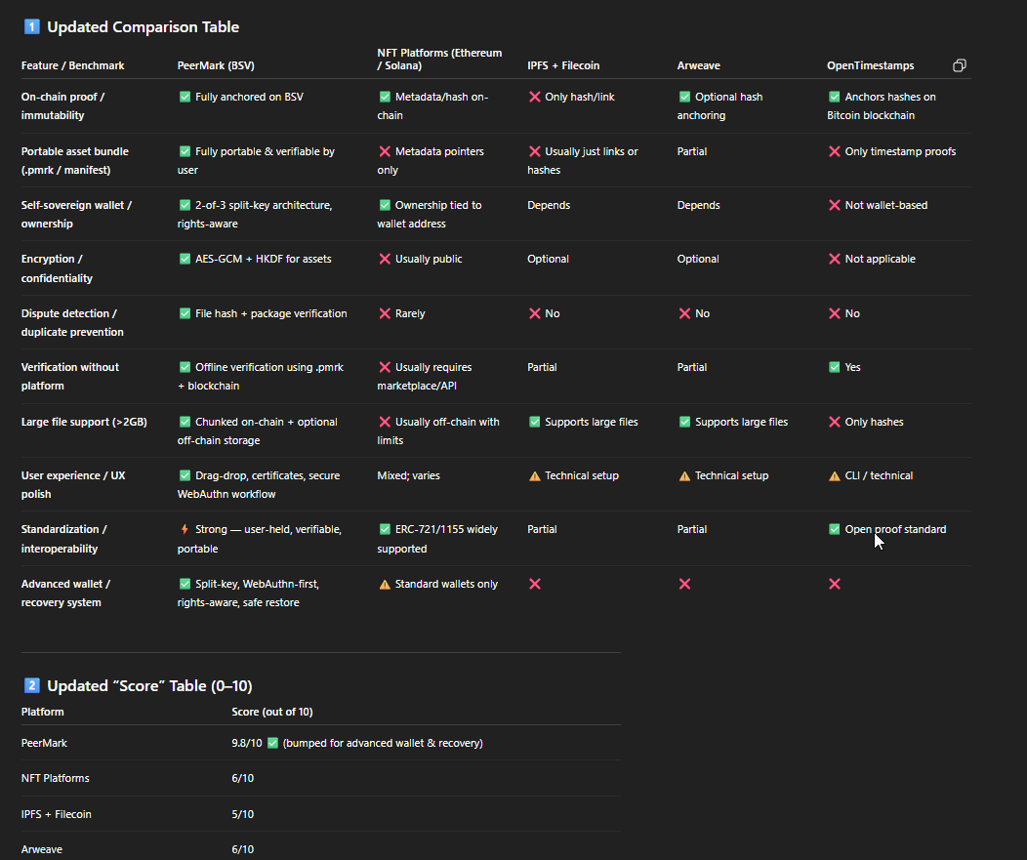Click green check beside ERC-721/1155 widely supported
The image size is (1027, 860).
coord(385,529)
